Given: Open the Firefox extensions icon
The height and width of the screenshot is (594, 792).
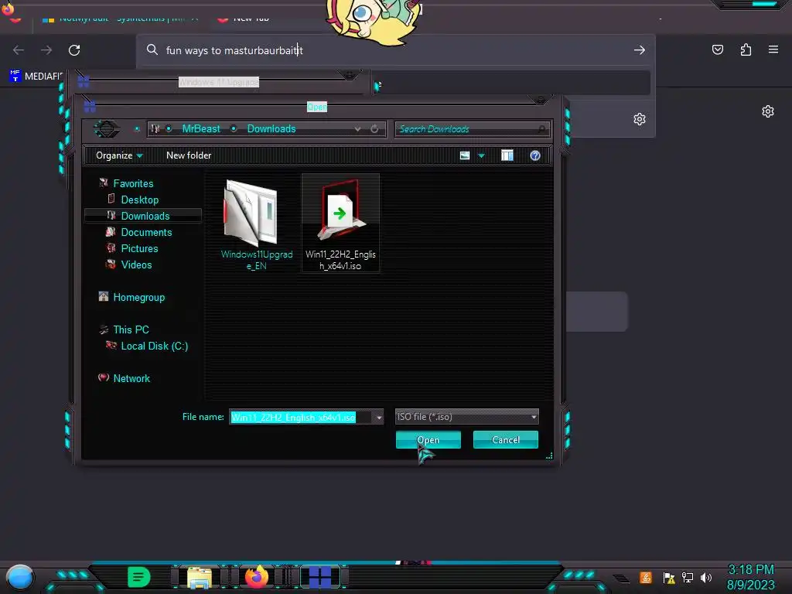Looking at the screenshot, I should coord(746,49).
